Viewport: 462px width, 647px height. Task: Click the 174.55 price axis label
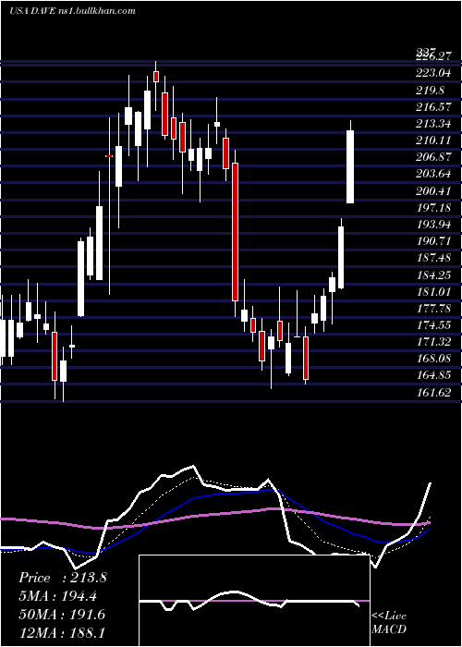click(x=432, y=325)
